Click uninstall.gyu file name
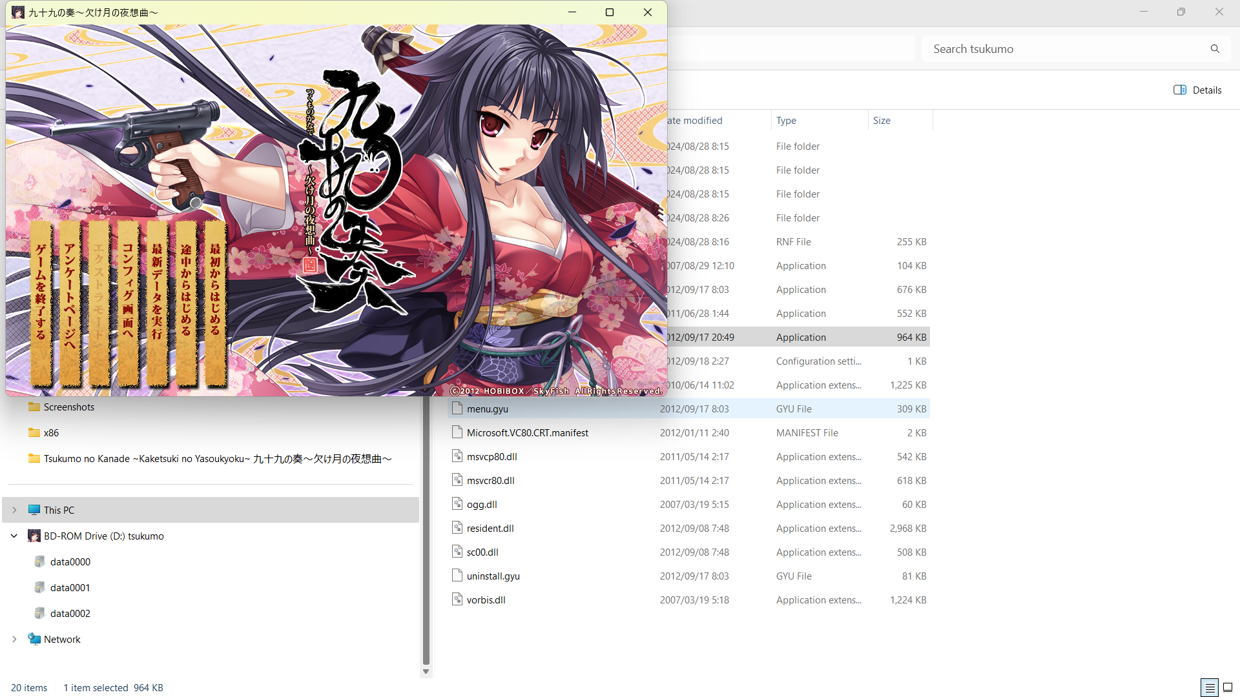The height and width of the screenshot is (697, 1240). 493,576
